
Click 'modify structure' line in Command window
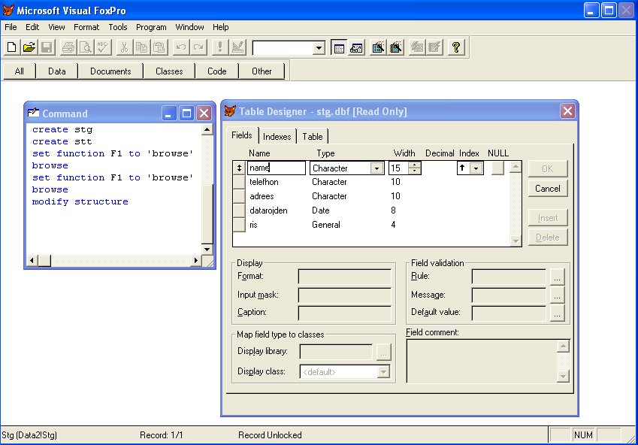pos(80,202)
